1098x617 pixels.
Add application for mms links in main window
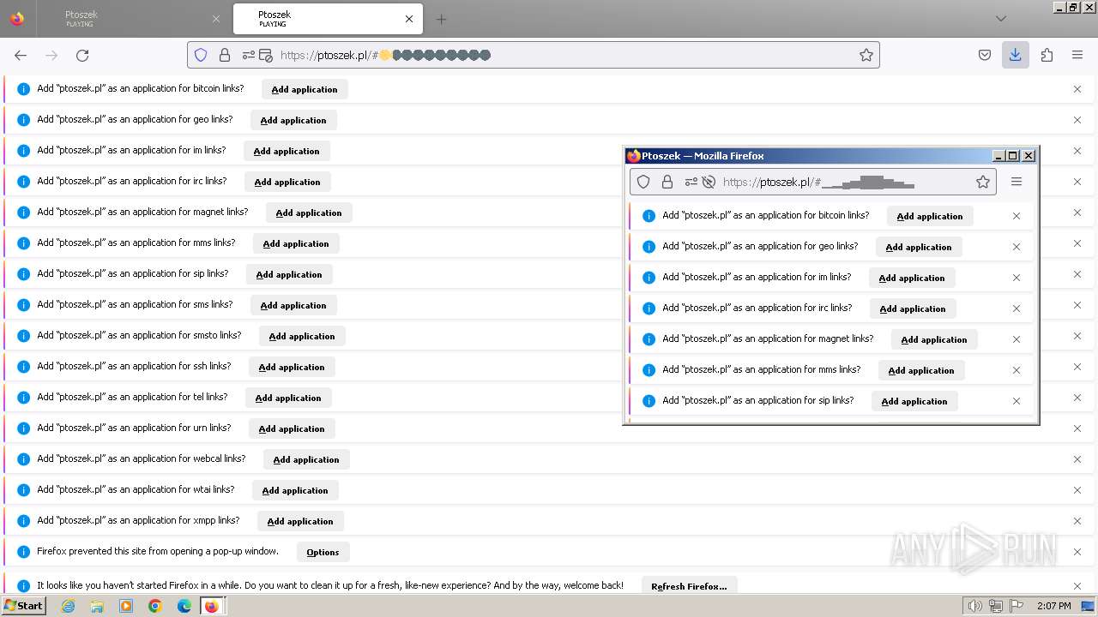(296, 243)
